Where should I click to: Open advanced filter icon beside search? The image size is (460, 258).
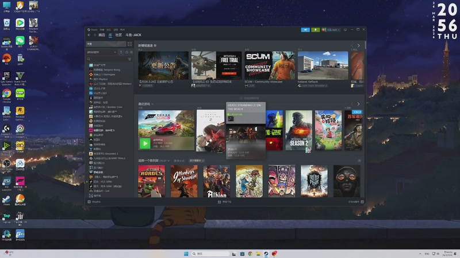coord(129,59)
